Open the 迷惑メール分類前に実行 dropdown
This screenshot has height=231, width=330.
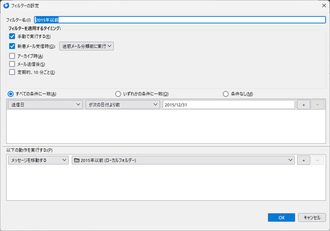[86, 46]
